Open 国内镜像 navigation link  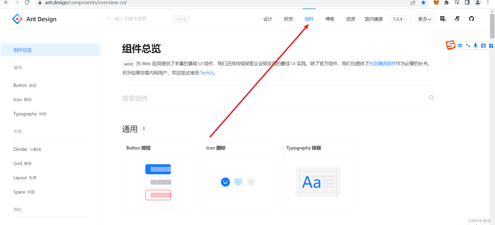pos(374,19)
